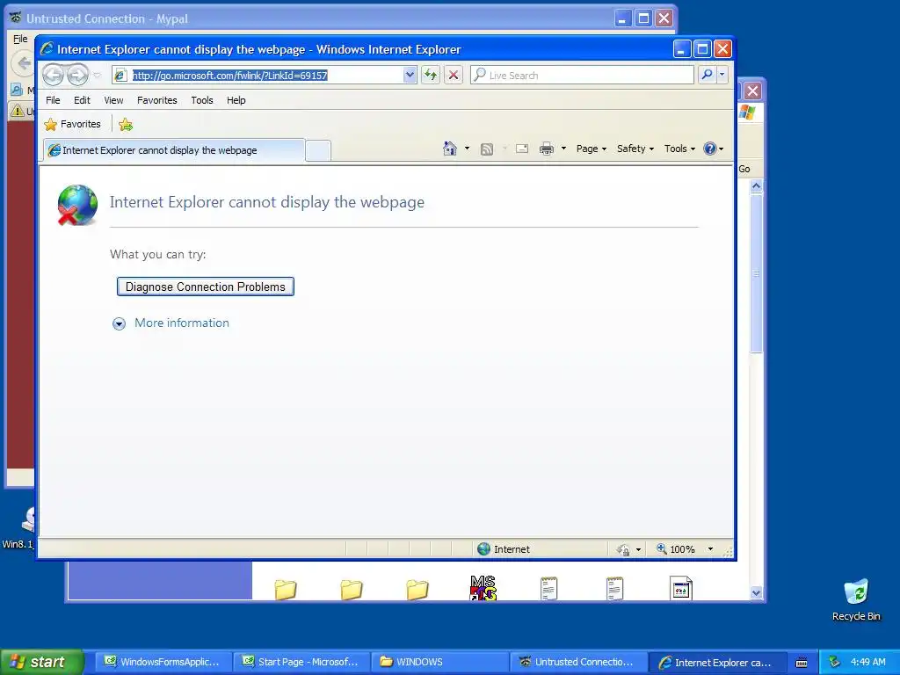The width and height of the screenshot is (900, 675).
Task: Click the Mypal back arrow button
Action: [x=23, y=62]
